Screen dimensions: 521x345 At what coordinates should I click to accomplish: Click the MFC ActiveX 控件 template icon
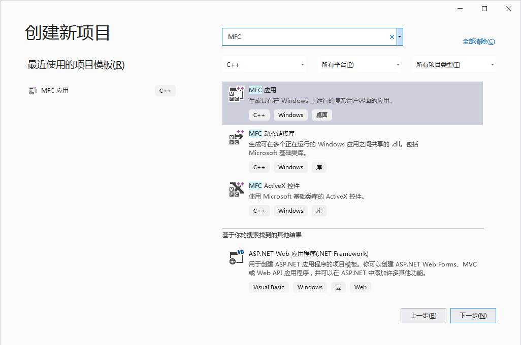pos(236,190)
